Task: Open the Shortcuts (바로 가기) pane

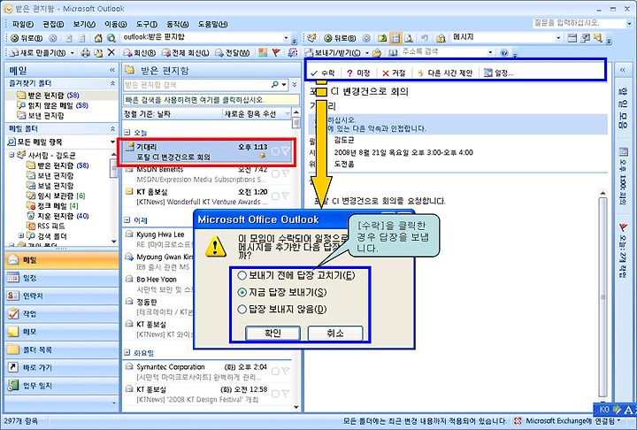Action: 62,367
